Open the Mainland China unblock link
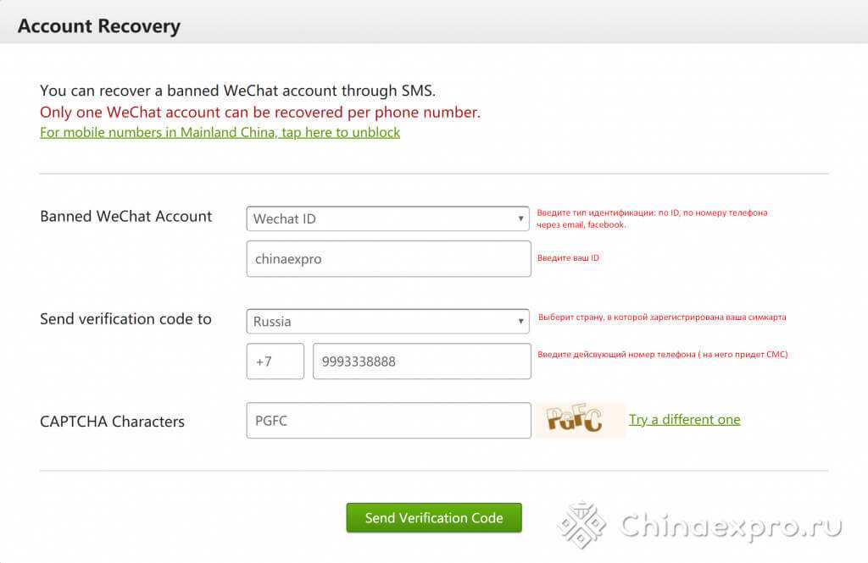The image size is (868, 563). tap(220, 133)
